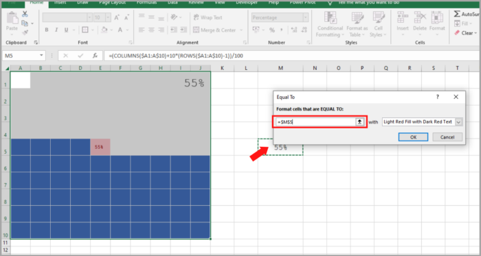Expand the font size dropdown
Viewport: 481px width, 256px height.
pyautogui.click(x=107, y=18)
